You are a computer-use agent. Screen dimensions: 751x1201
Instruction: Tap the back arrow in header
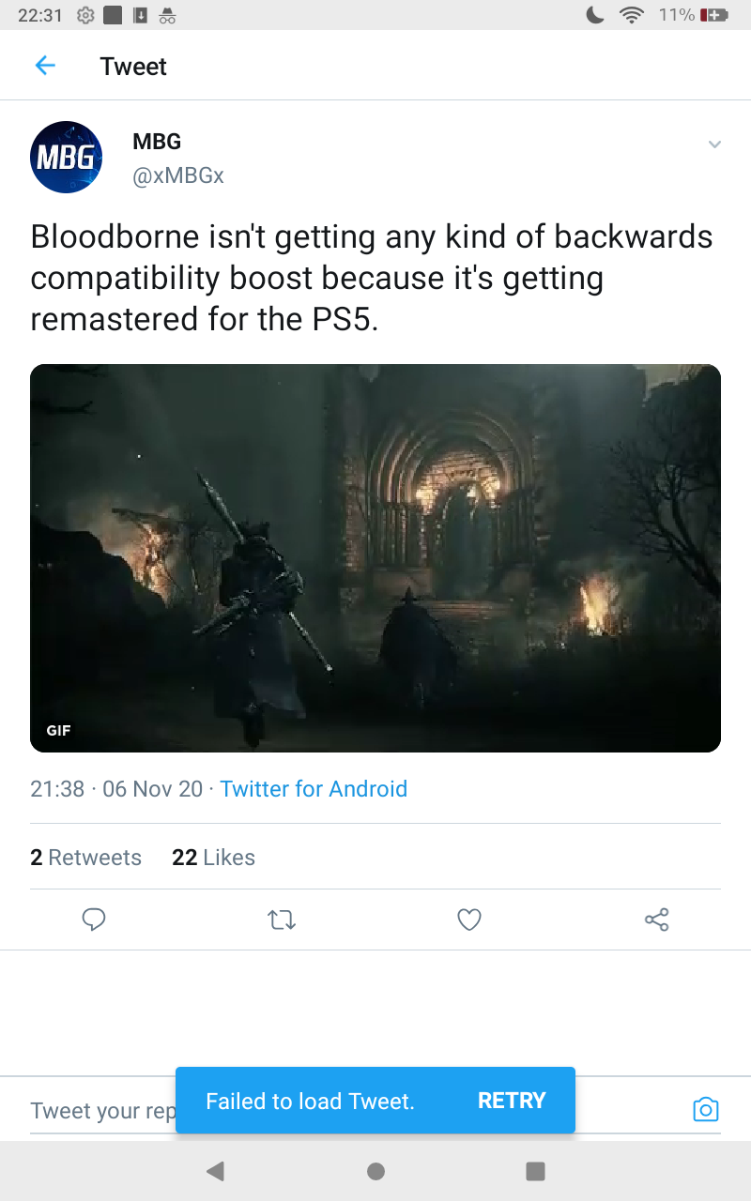tap(45, 66)
